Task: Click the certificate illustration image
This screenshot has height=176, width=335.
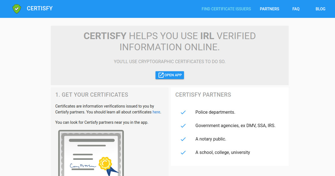Action: 91,153
